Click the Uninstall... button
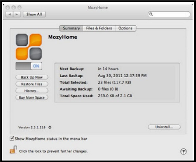Image resolution: width=196 pixels, height=162 pixels. pyautogui.click(x=164, y=127)
